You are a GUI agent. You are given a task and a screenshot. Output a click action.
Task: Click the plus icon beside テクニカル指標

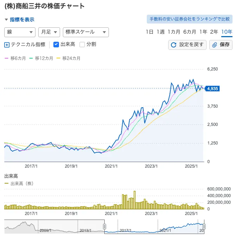pos(7,45)
